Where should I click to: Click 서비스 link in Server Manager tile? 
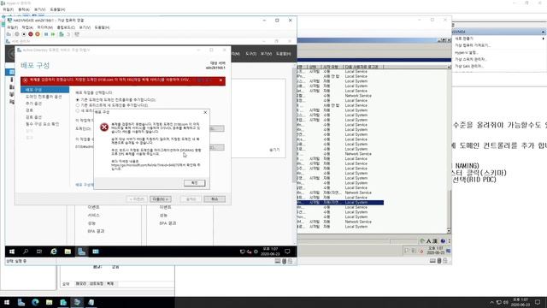coord(93,215)
